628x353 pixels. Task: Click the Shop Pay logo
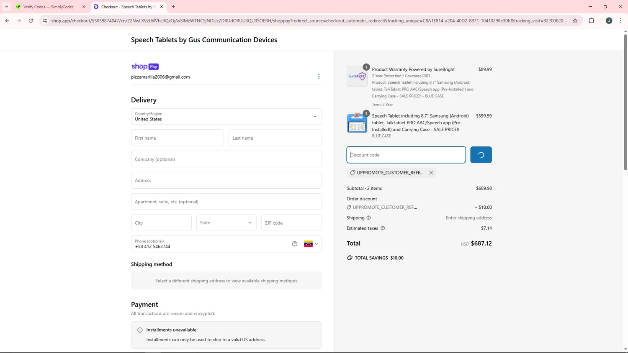tap(145, 67)
